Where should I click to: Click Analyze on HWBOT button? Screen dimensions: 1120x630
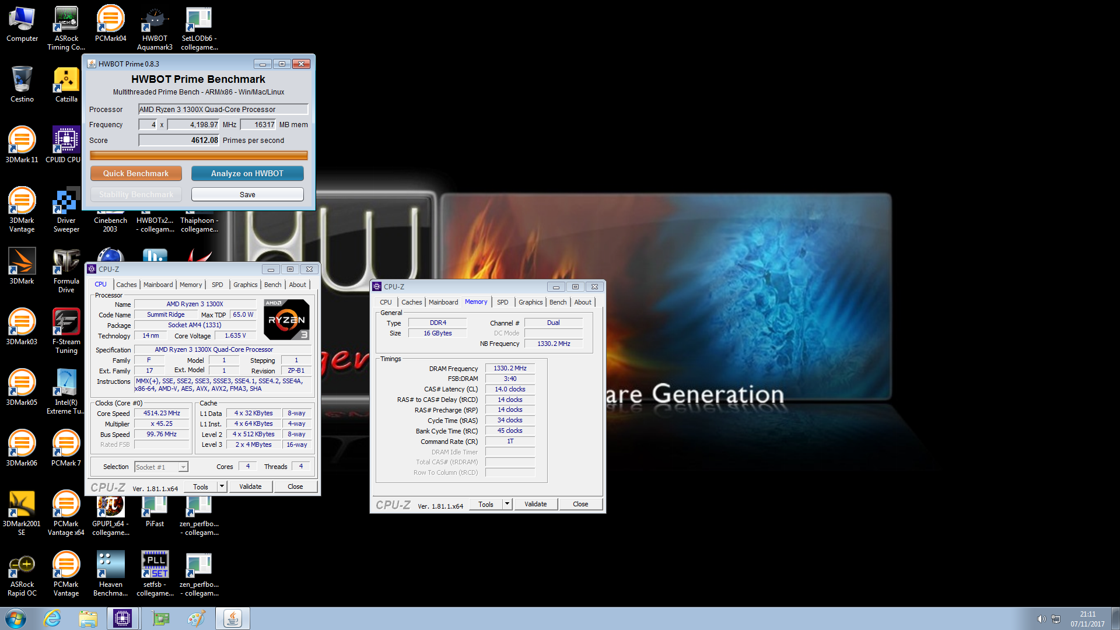pyautogui.click(x=247, y=173)
